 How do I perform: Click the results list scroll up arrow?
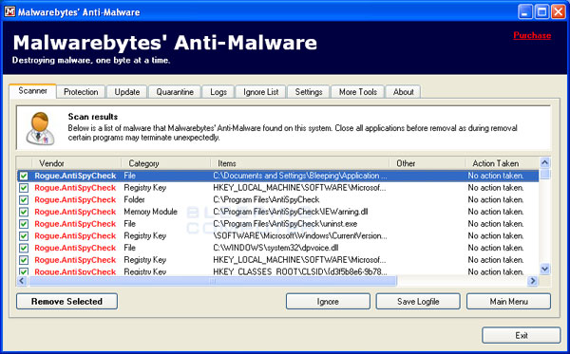[x=545, y=162]
